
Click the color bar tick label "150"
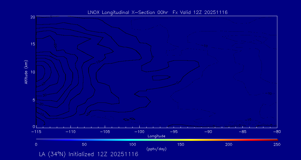[181, 144]
